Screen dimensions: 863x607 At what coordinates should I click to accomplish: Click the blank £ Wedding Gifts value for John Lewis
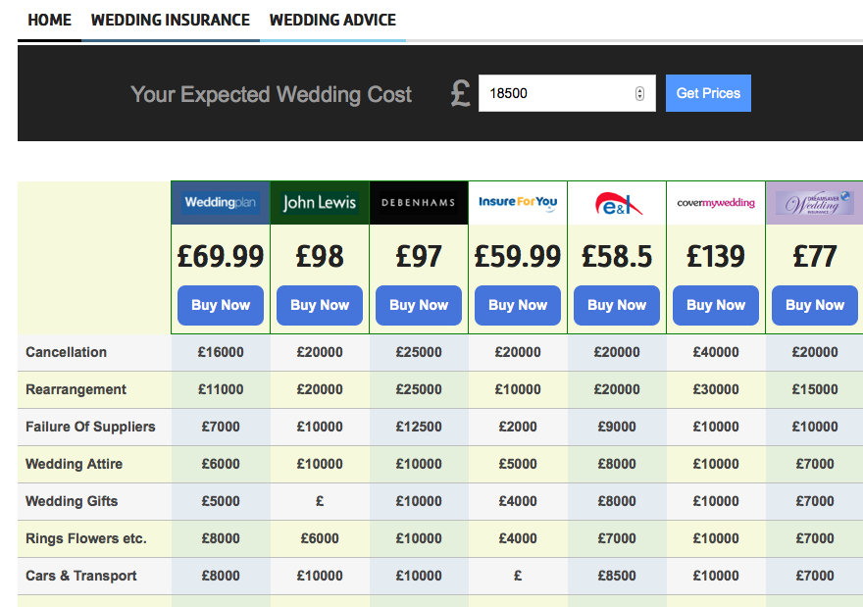tap(320, 501)
